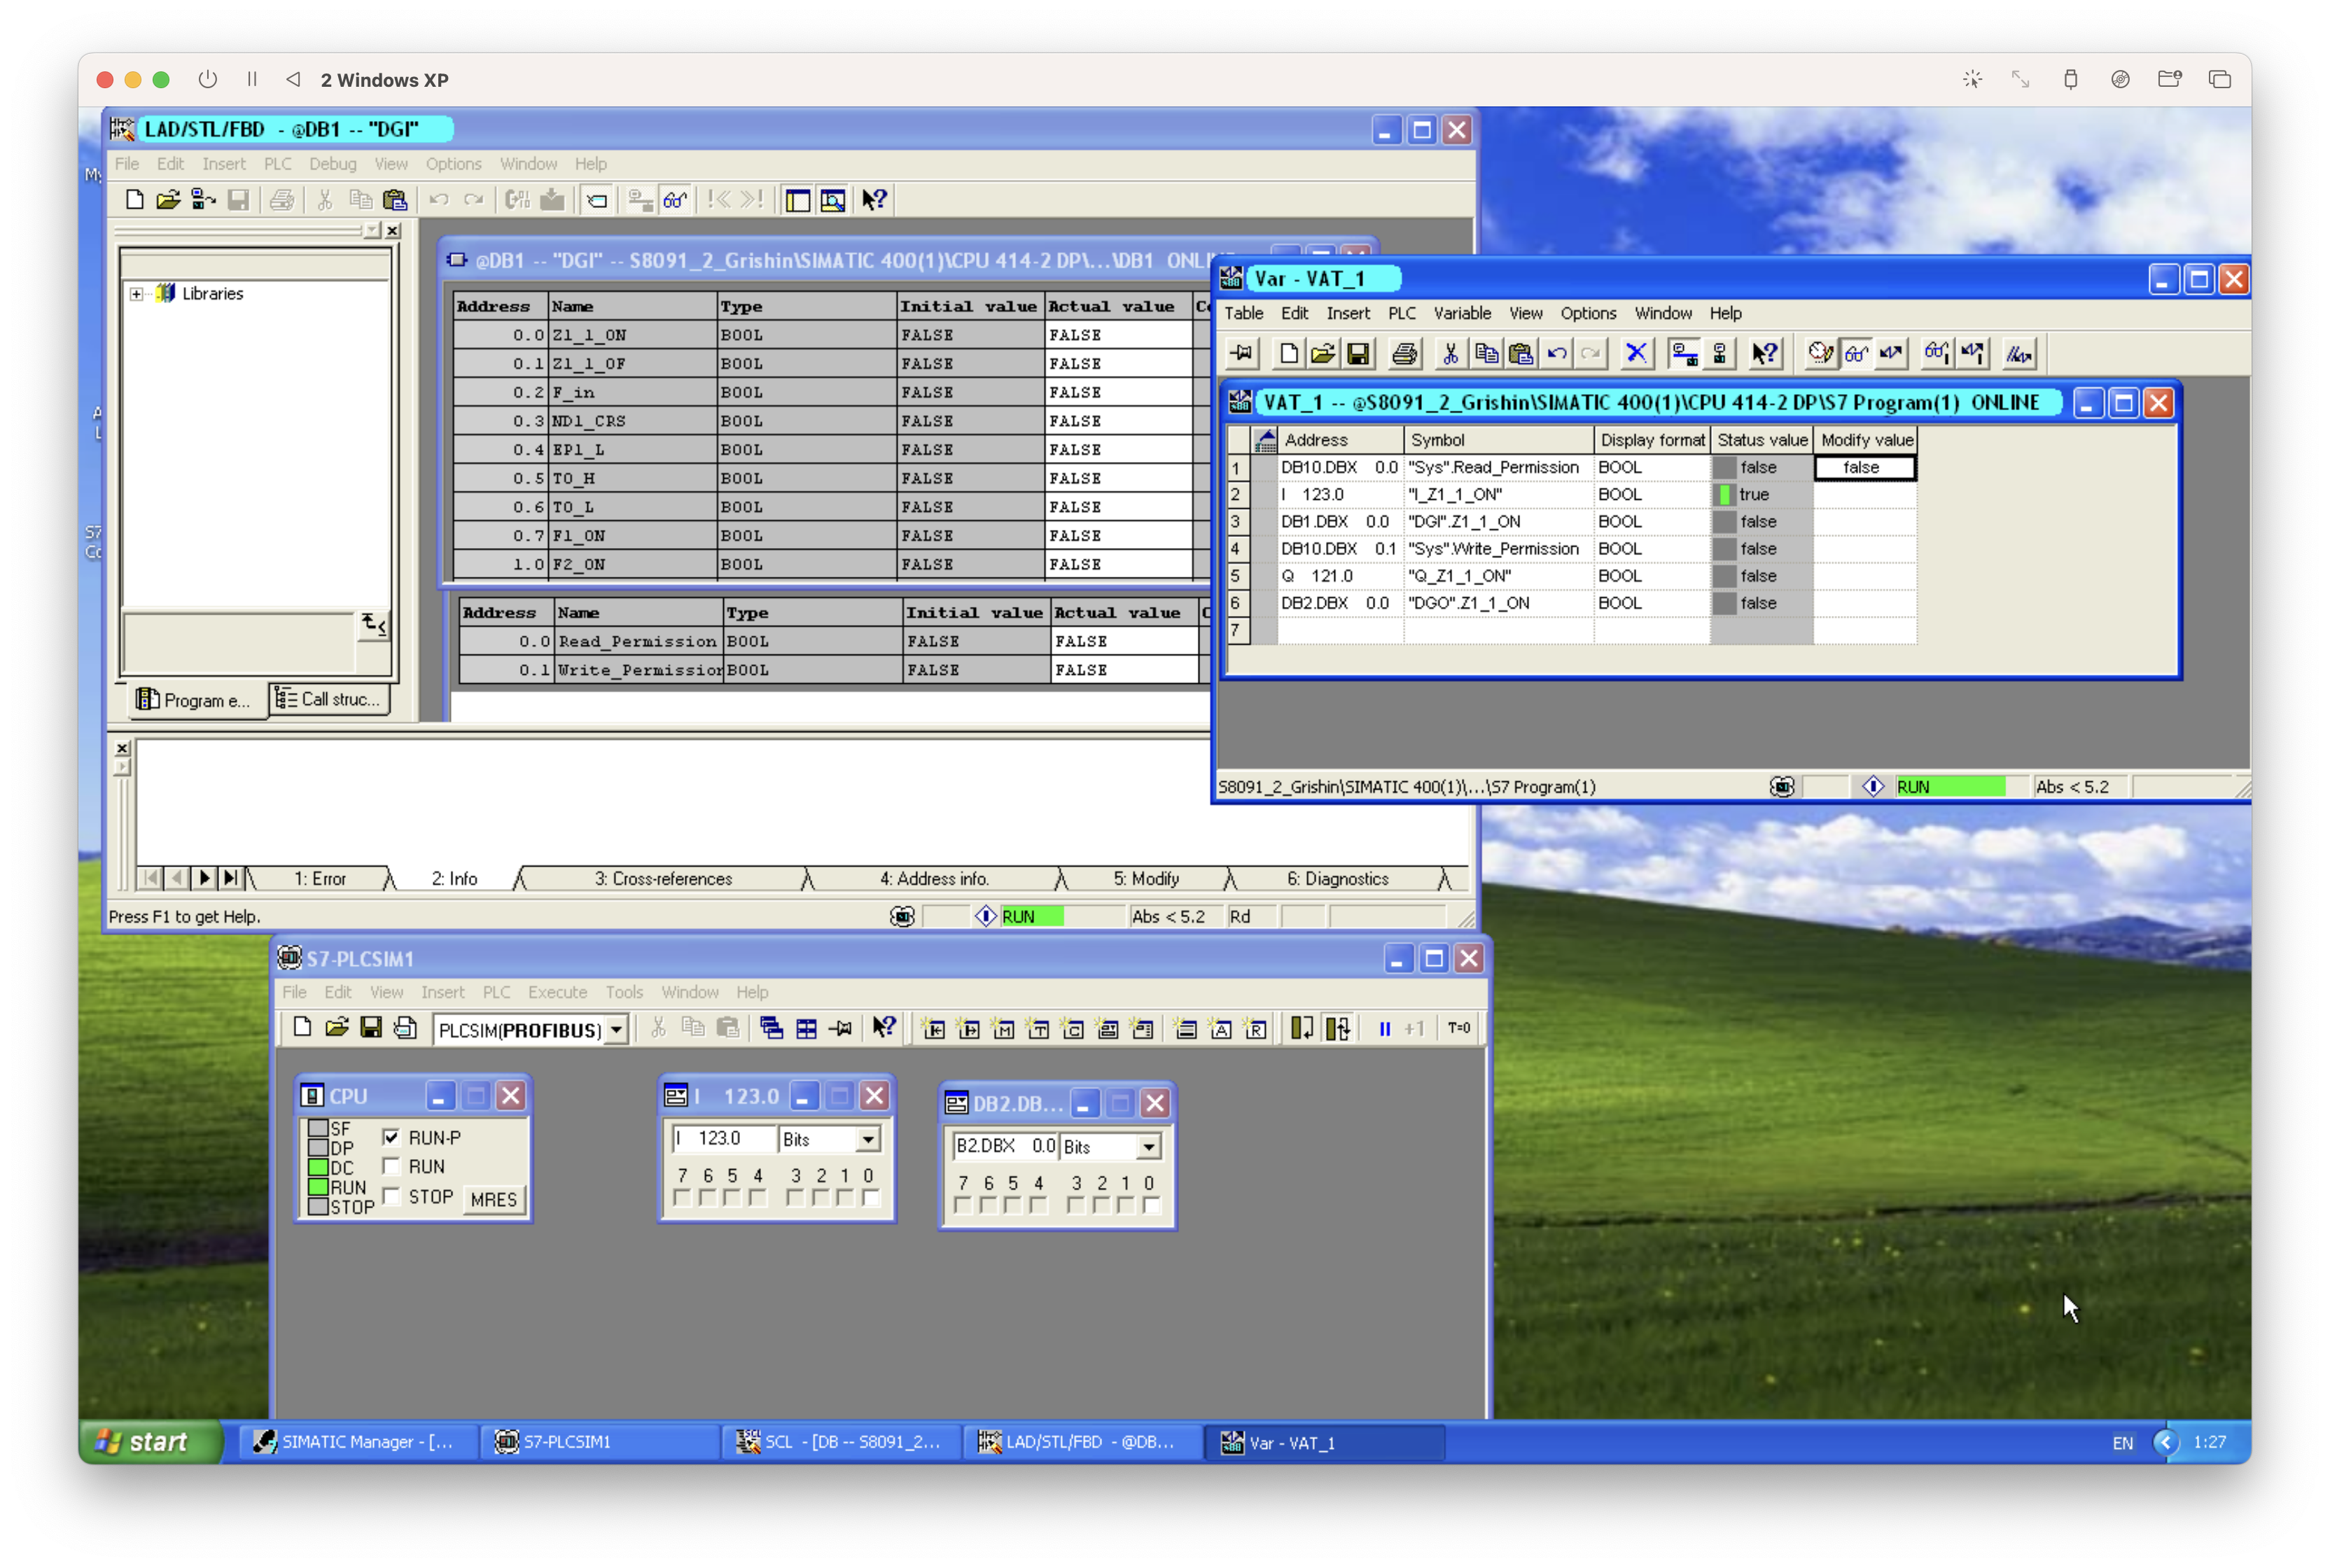This screenshot has width=2330, height=1568.
Task: Open Execute menu in S7-PLCSIM
Action: tap(557, 992)
